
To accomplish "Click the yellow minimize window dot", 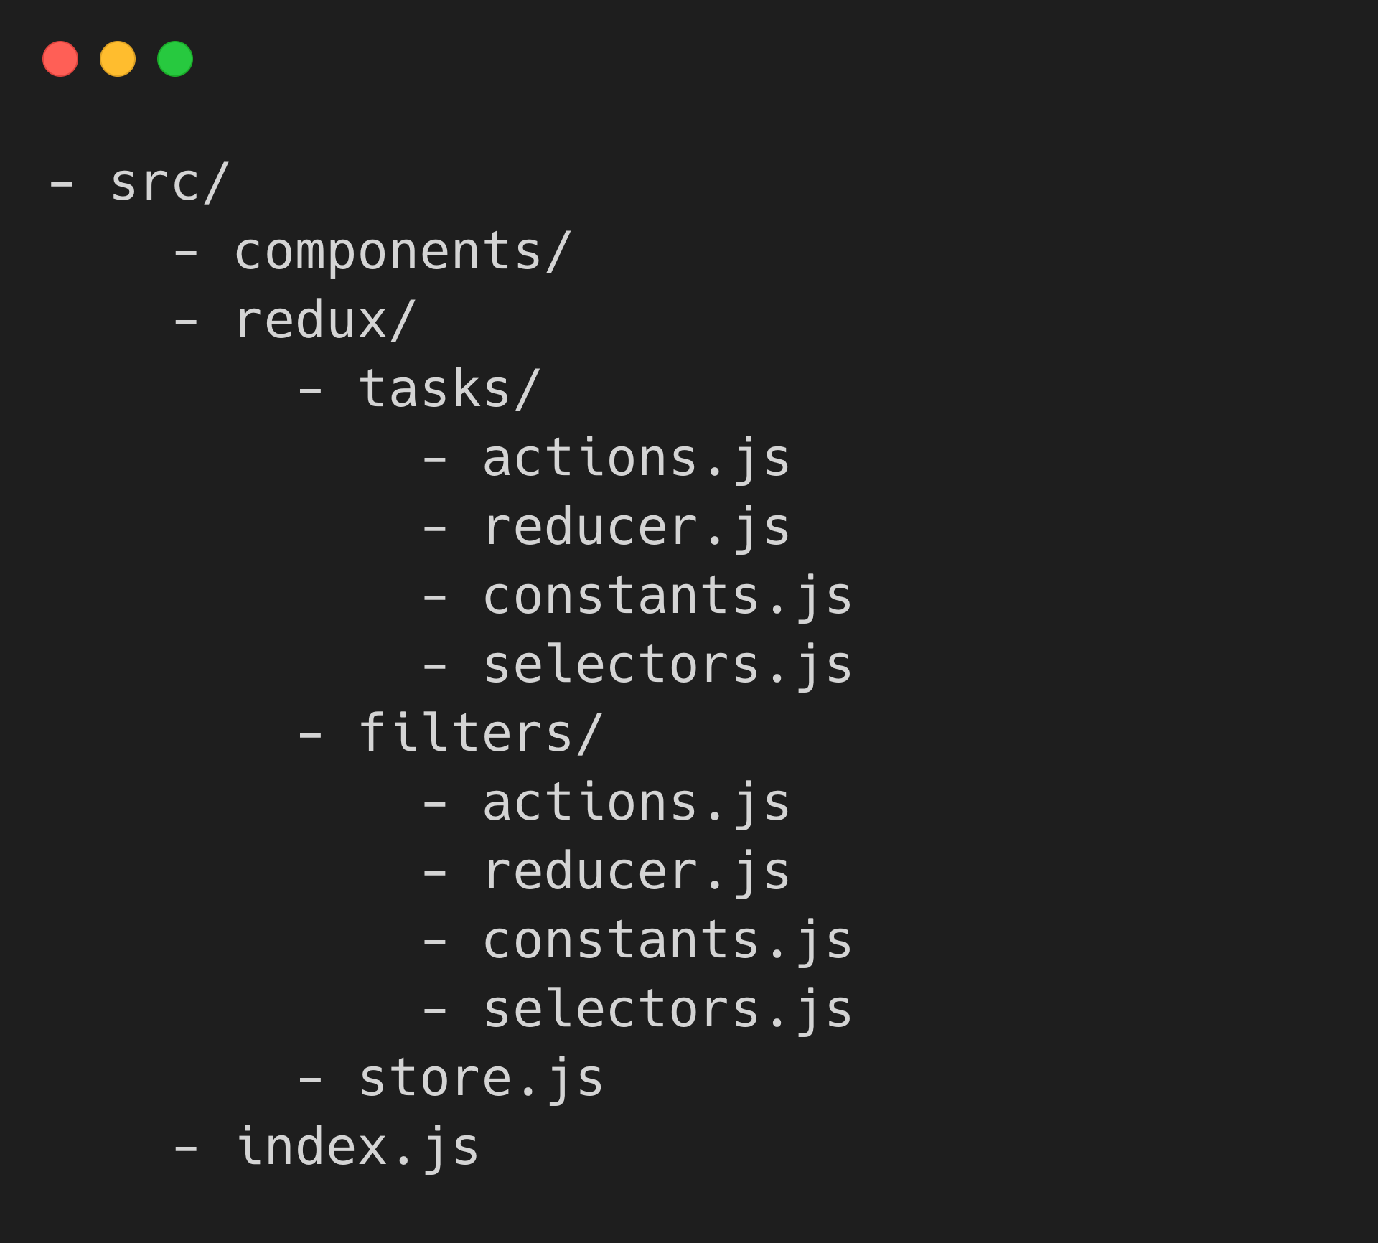I will (x=118, y=59).
